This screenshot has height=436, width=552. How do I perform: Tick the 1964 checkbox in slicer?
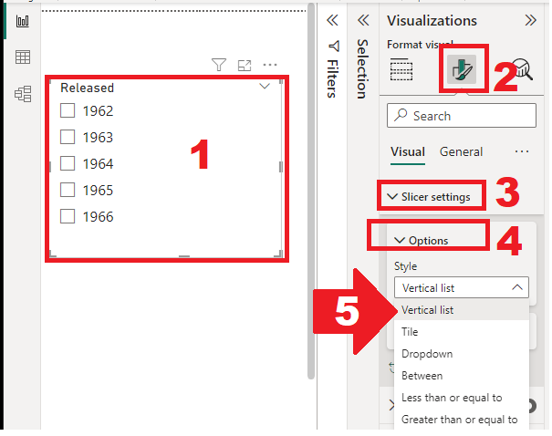coord(67,164)
